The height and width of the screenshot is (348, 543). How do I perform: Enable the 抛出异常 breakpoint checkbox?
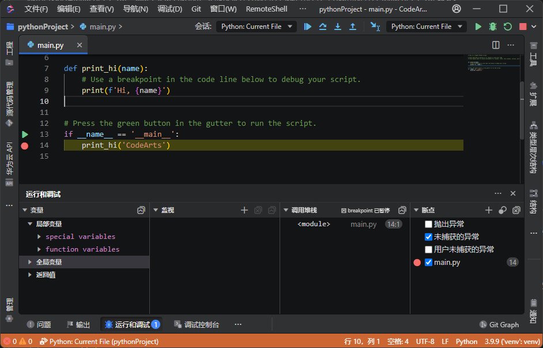[428, 223]
